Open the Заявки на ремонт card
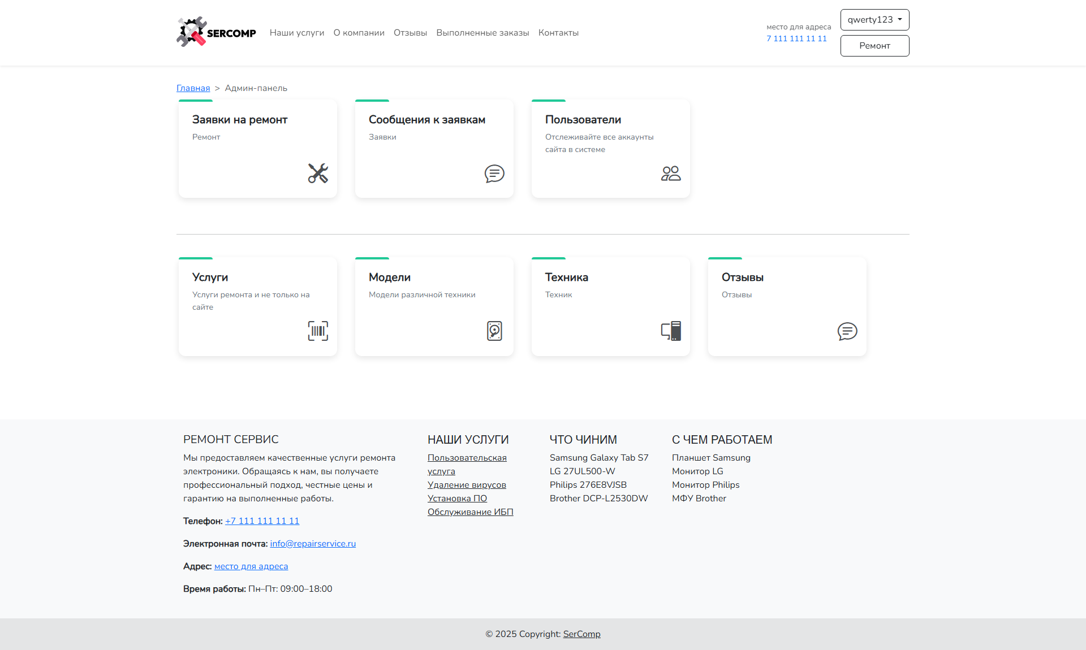 coord(240,120)
